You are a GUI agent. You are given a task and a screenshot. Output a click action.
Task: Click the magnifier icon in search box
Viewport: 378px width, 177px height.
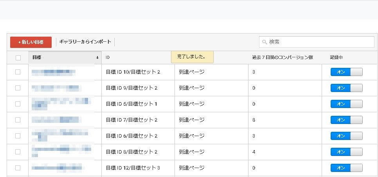(x=265, y=42)
